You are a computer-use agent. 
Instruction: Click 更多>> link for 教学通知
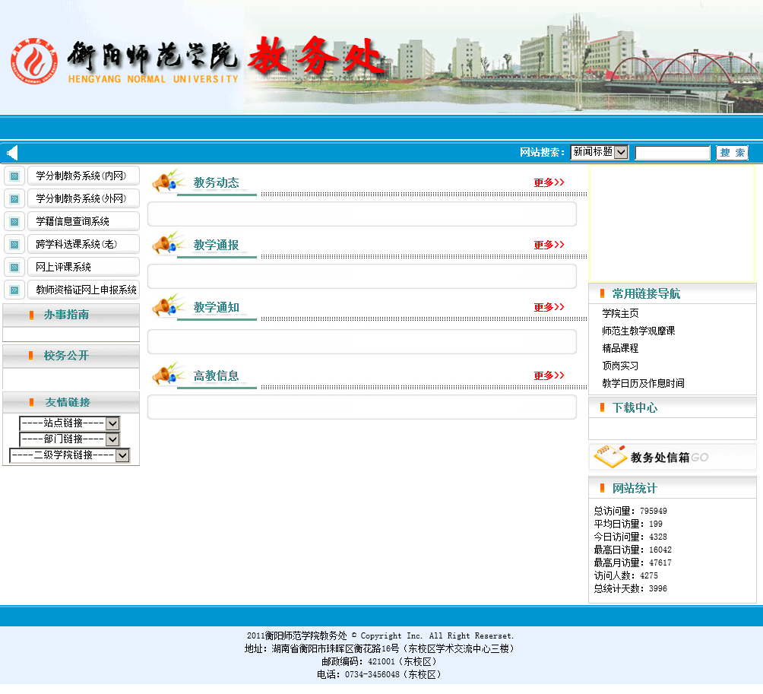point(549,307)
